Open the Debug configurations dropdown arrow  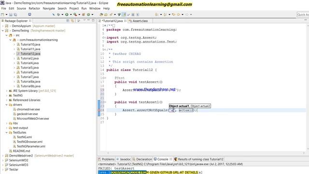coord(62,14)
